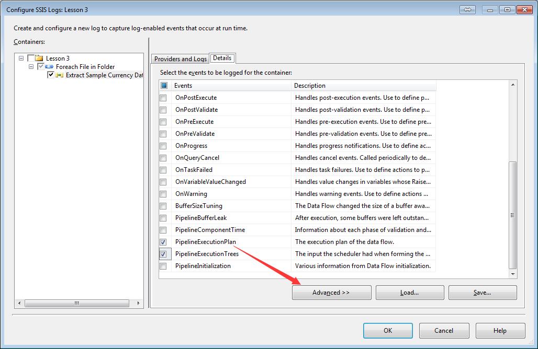Image resolution: width=538 pixels, height=349 pixels.
Task: Select the OnProgress event name
Action: click(x=191, y=146)
